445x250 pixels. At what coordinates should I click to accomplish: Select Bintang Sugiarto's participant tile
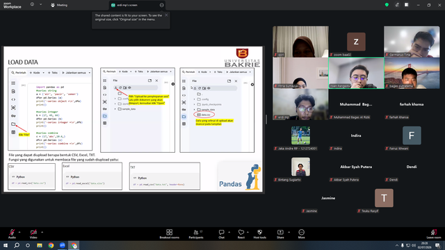[300, 167]
